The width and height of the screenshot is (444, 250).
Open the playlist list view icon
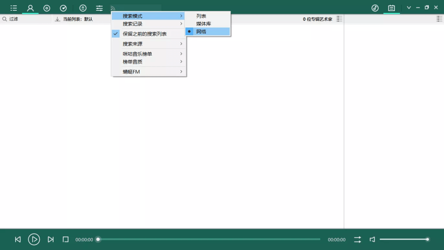(14, 8)
